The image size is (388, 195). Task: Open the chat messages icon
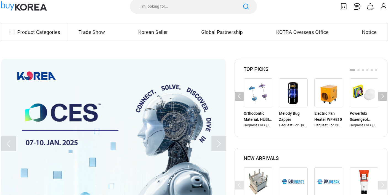[357, 6]
